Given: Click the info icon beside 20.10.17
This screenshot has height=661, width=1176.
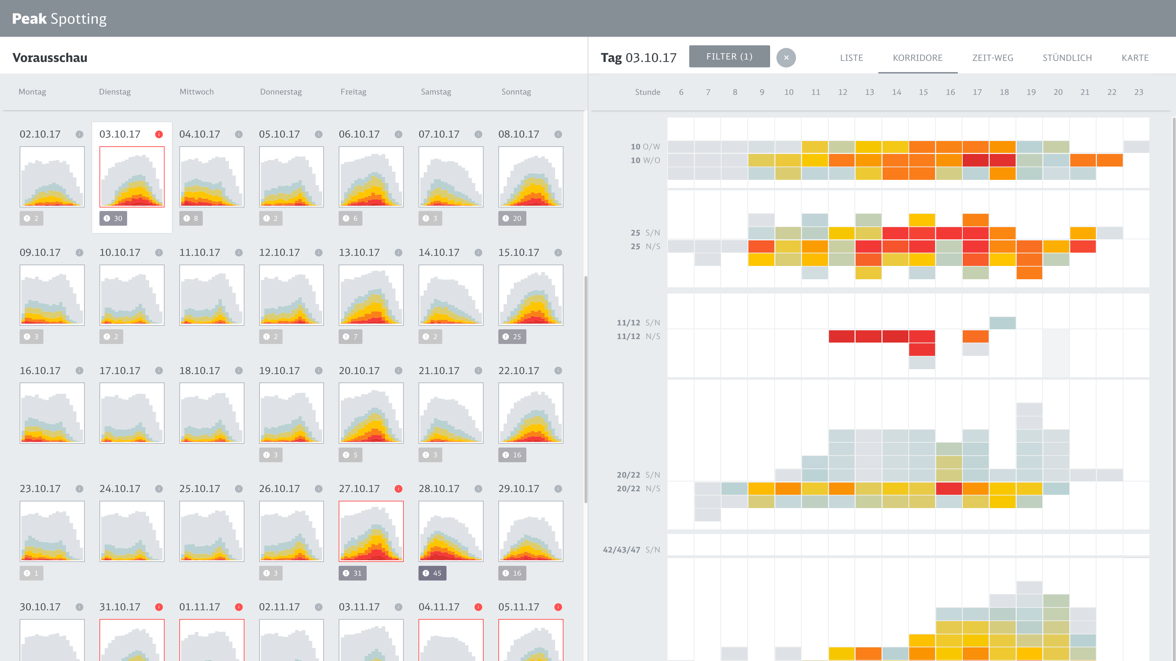Looking at the screenshot, I should [x=398, y=371].
